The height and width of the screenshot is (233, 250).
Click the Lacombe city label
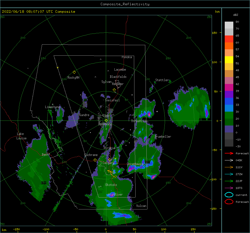(x=120, y=70)
